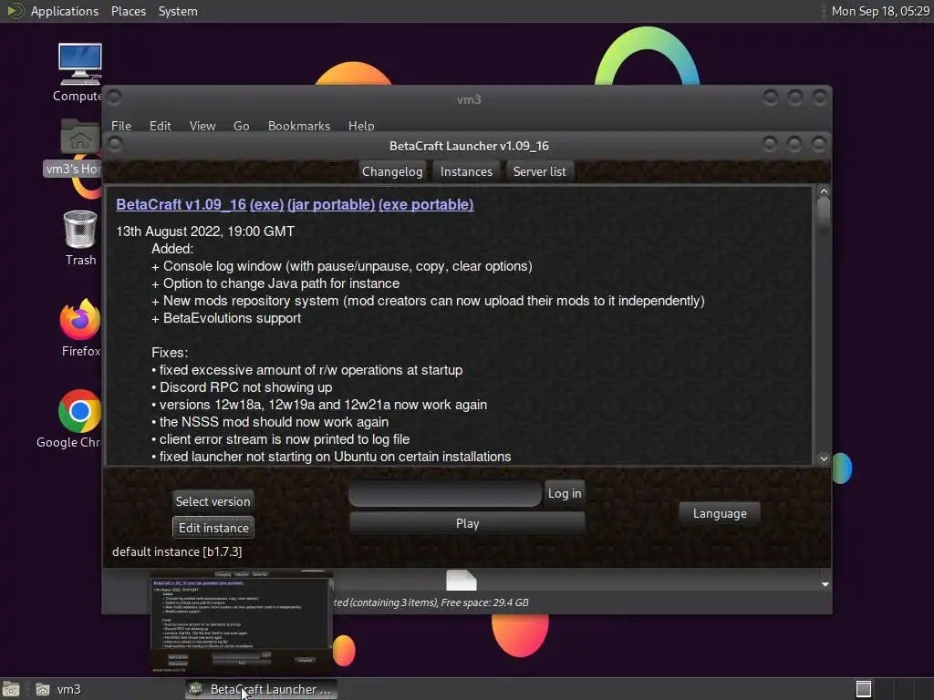This screenshot has height=700, width=934.
Task: Open the Places menu
Action: [129, 11]
